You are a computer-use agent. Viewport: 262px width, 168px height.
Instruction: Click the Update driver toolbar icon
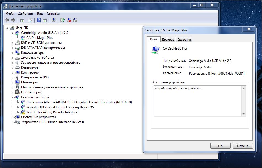coord(63,20)
